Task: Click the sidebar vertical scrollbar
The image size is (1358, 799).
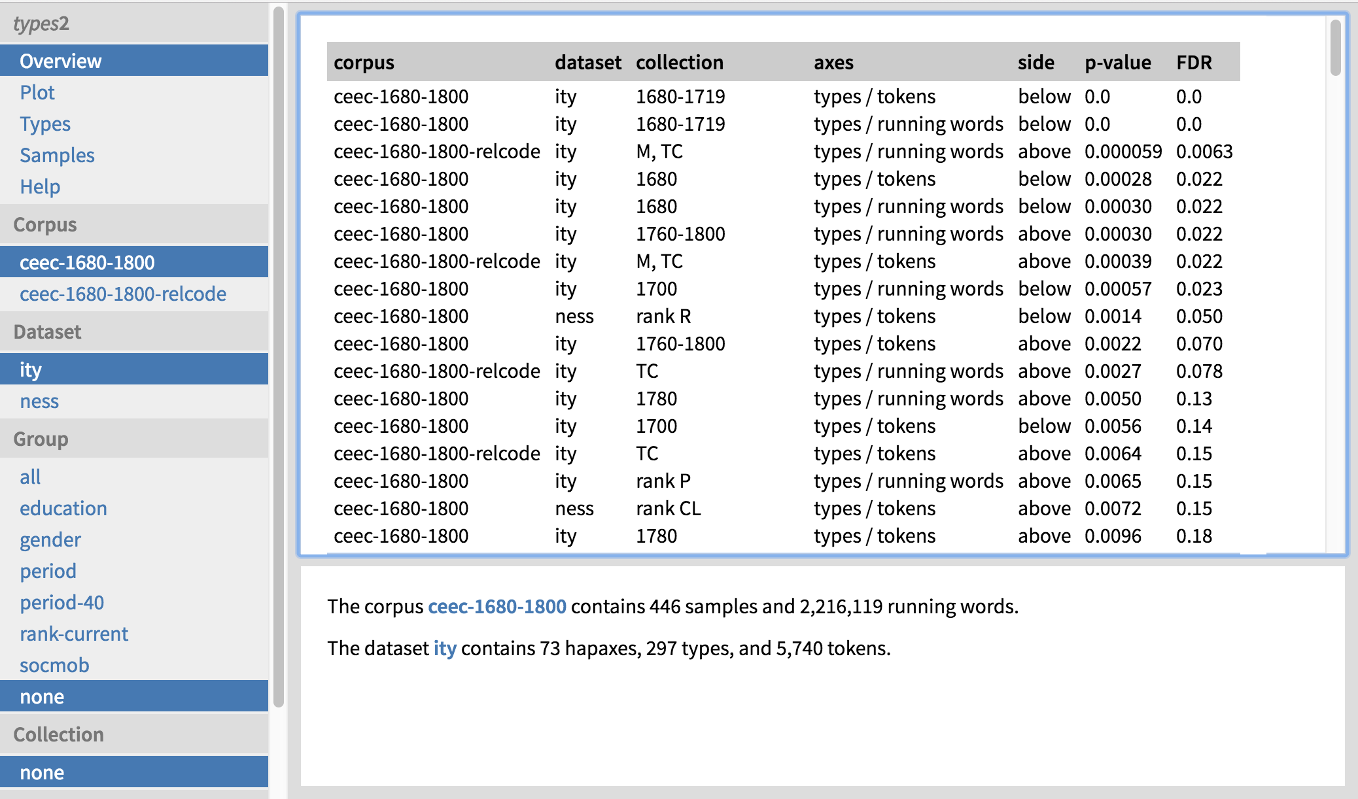Action: pos(279,356)
